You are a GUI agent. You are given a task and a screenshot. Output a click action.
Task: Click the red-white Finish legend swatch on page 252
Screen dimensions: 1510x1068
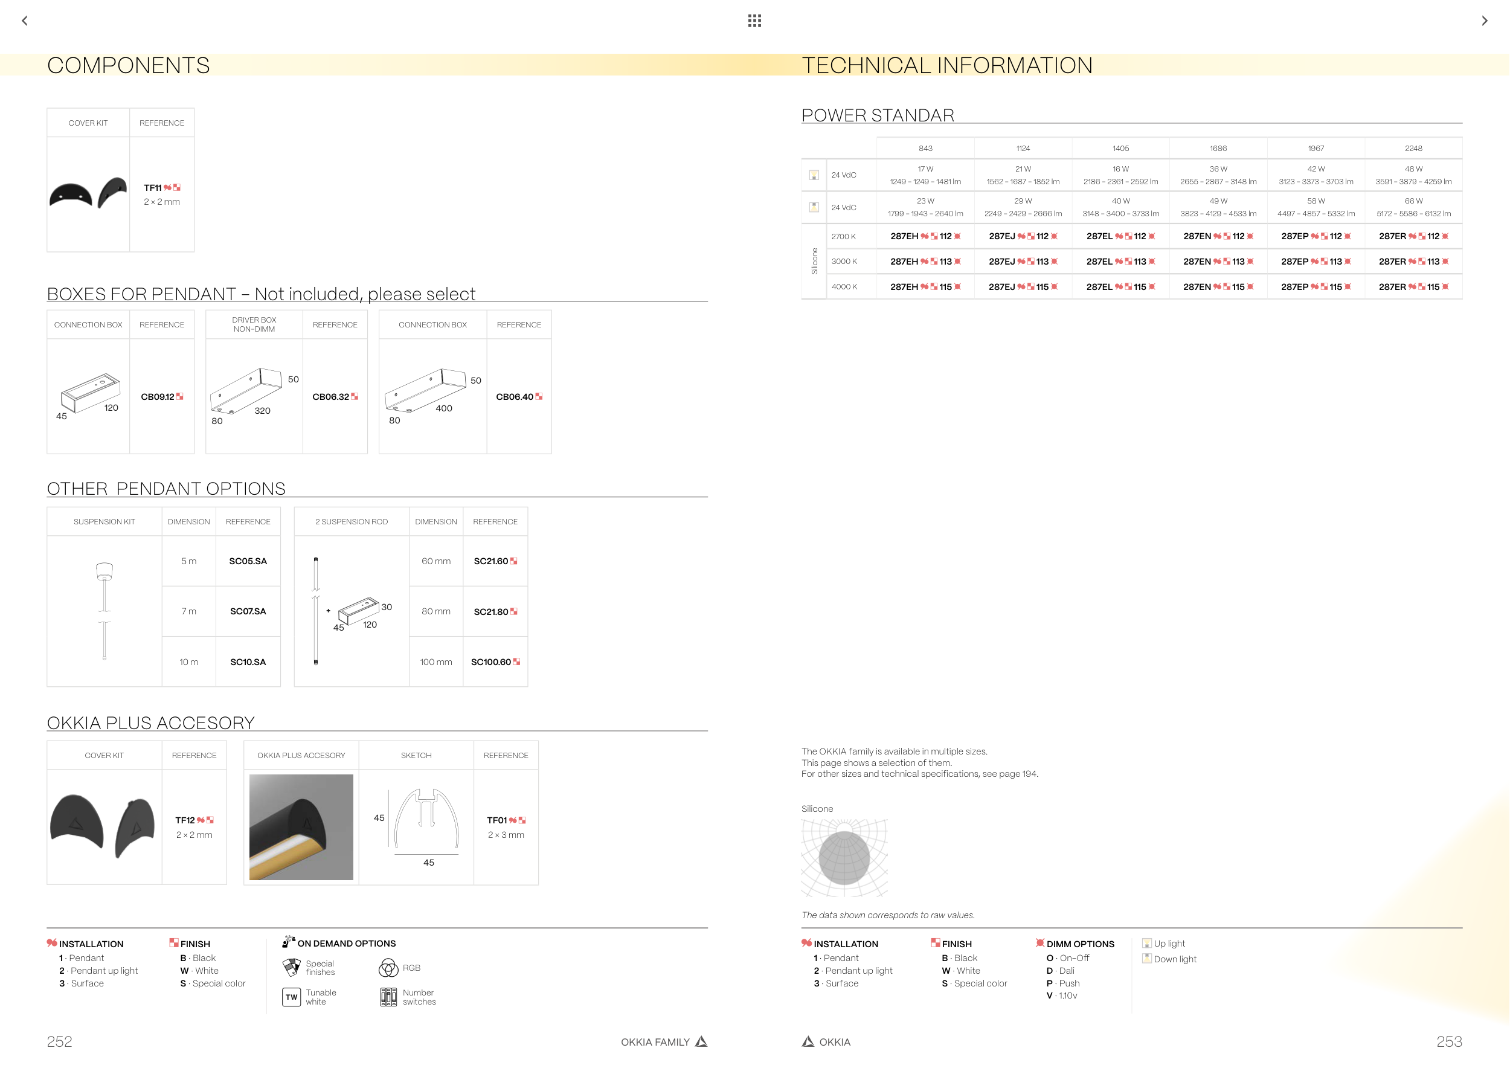click(x=173, y=943)
